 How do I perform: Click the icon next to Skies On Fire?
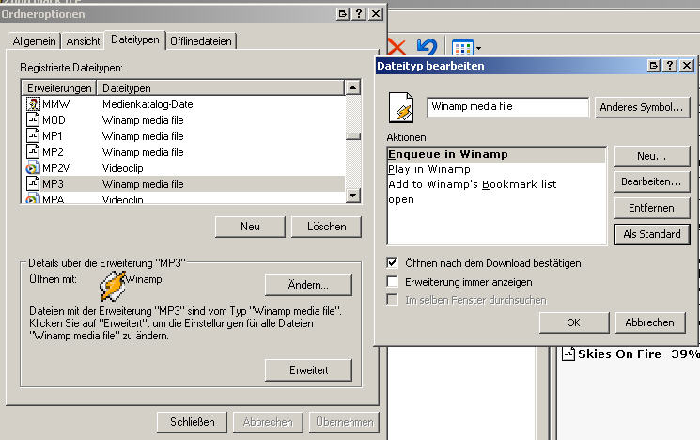coord(568,354)
